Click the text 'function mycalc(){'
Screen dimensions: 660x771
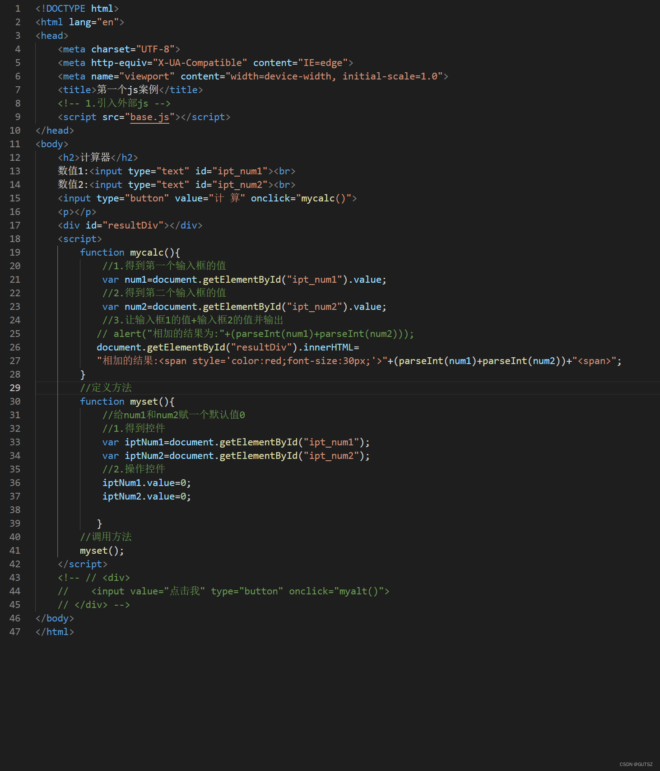(130, 252)
